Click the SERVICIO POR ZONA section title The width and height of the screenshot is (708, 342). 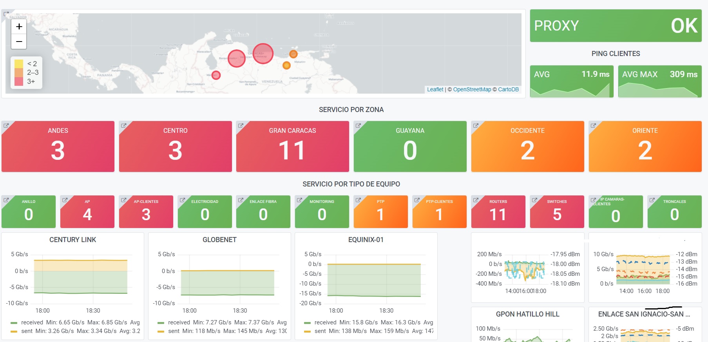pyautogui.click(x=351, y=110)
